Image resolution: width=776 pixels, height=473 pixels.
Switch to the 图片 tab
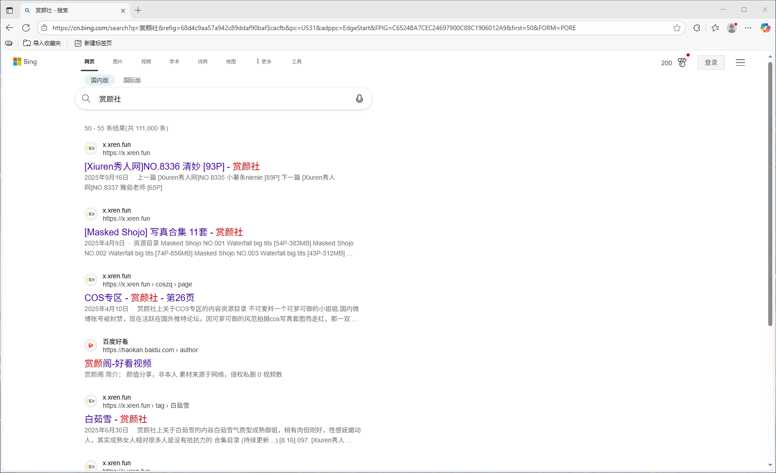click(117, 62)
